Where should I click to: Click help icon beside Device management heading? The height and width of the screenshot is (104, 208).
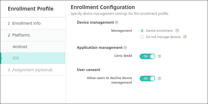116,22
